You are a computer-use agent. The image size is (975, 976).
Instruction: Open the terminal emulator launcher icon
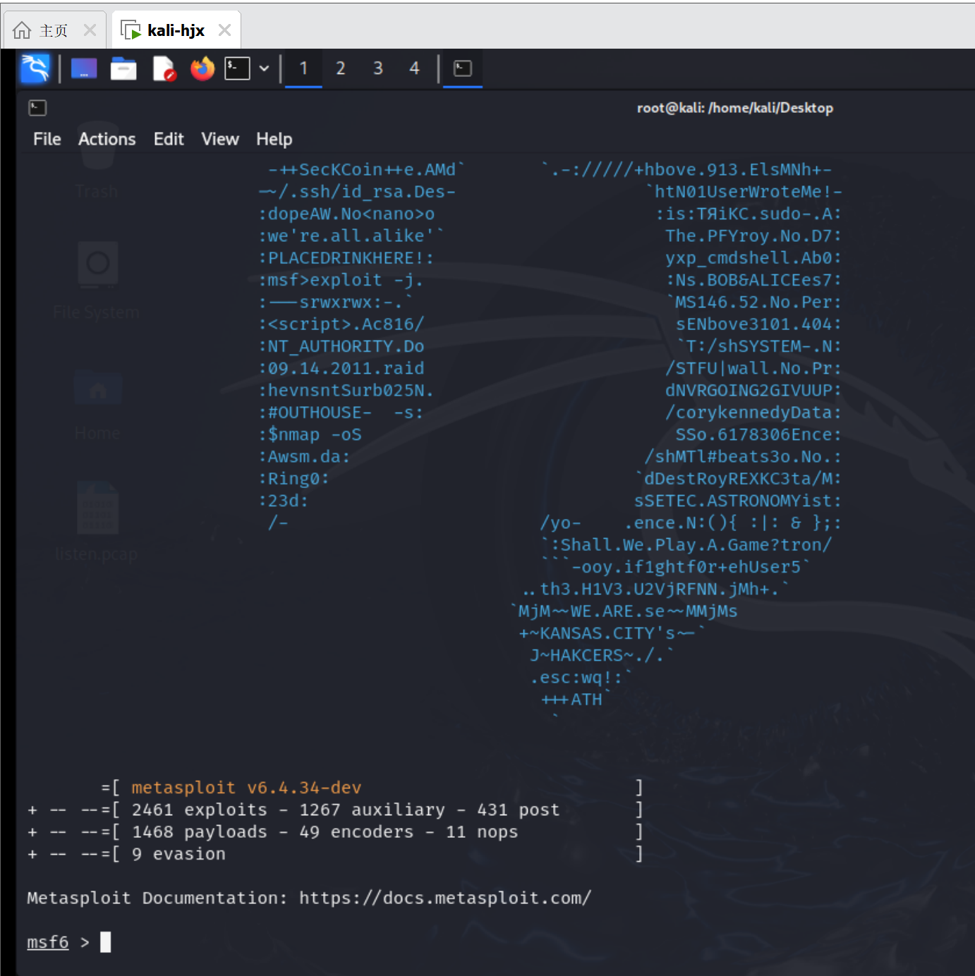[x=237, y=68]
